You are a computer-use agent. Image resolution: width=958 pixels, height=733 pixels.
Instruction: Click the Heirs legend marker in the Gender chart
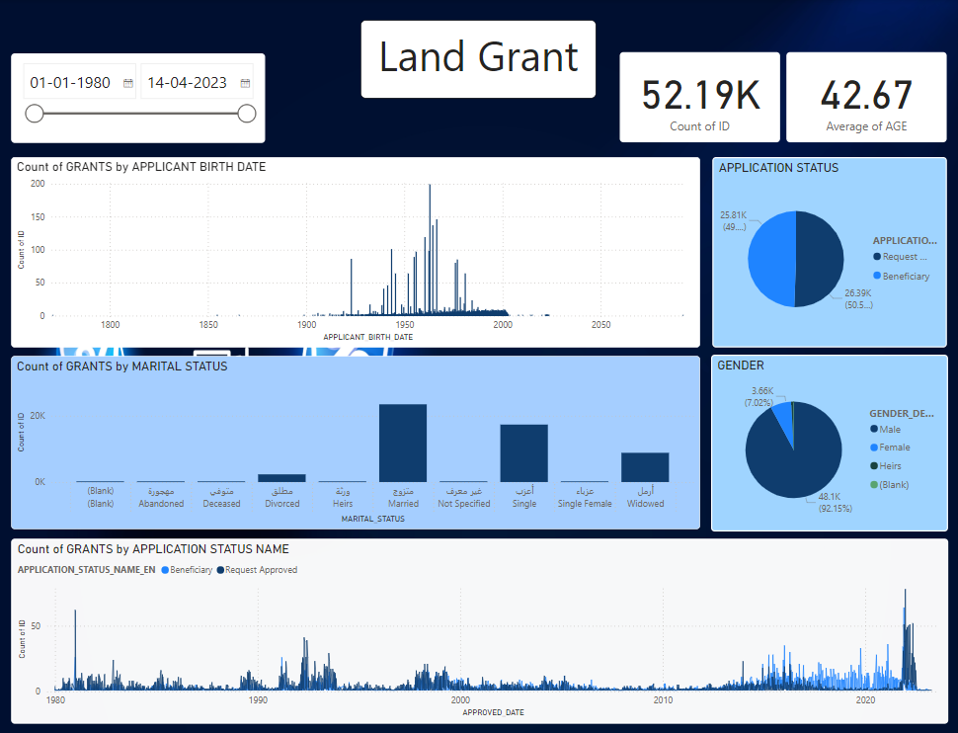[x=874, y=466]
